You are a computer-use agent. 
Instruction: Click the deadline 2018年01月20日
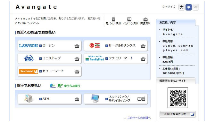click(x=173, y=73)
